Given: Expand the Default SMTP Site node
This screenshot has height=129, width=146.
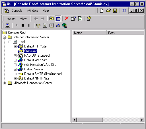Looking at the screenshot, I should pos(15,74).
